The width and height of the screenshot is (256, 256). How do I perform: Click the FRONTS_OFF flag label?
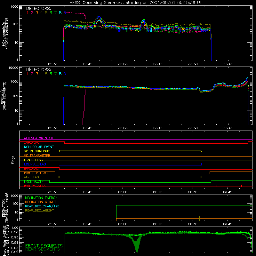34,181
